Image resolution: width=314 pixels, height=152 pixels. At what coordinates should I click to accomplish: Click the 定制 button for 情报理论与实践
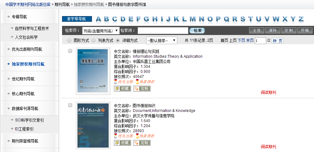[142, 89]
